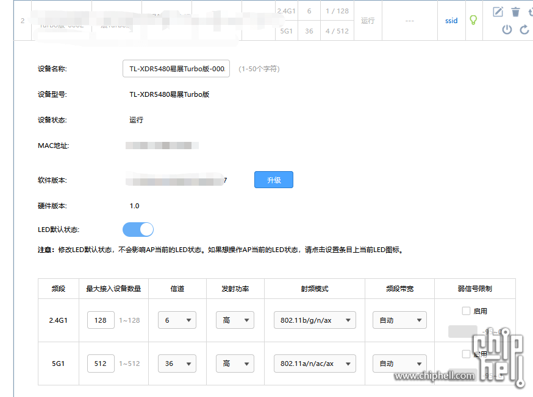Image resolution: width=533 pixels, height=397 pixels.
Task: Click the 最大接入设备数量 column header
Action: coord(113,289)
